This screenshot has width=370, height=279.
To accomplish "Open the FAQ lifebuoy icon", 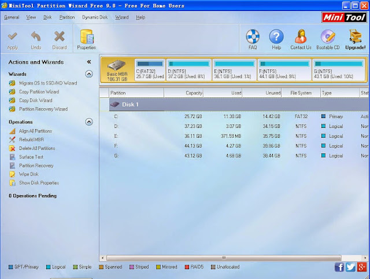I will (x=253, y=36).
